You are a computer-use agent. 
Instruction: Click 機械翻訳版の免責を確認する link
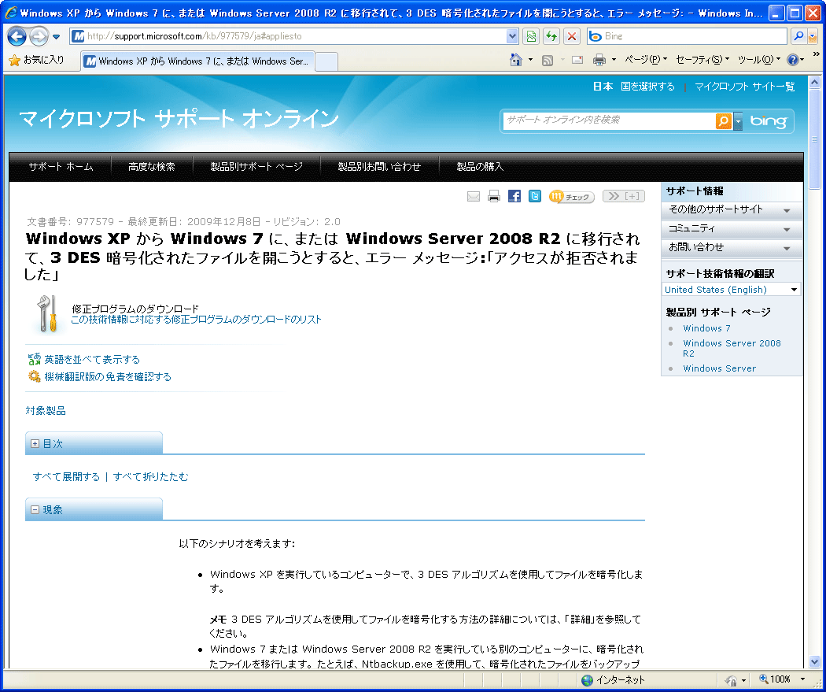pos(108,377)
